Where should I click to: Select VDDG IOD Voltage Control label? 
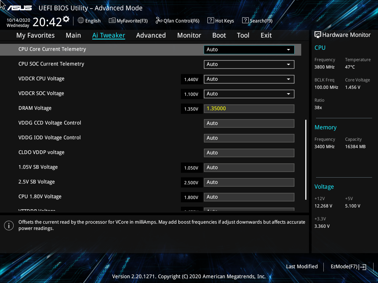[x=49, y=138]
